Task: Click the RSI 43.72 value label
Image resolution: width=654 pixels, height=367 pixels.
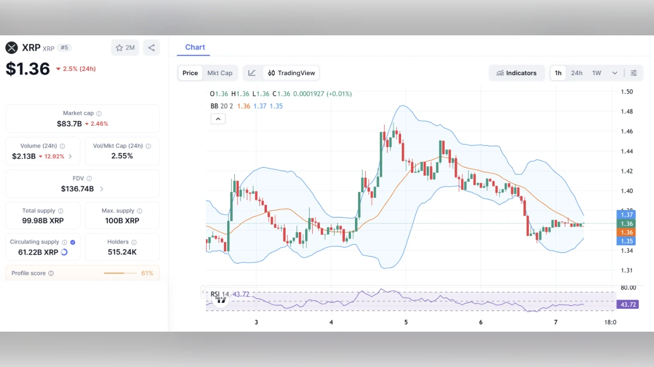Action: click(x=627, y=304)
